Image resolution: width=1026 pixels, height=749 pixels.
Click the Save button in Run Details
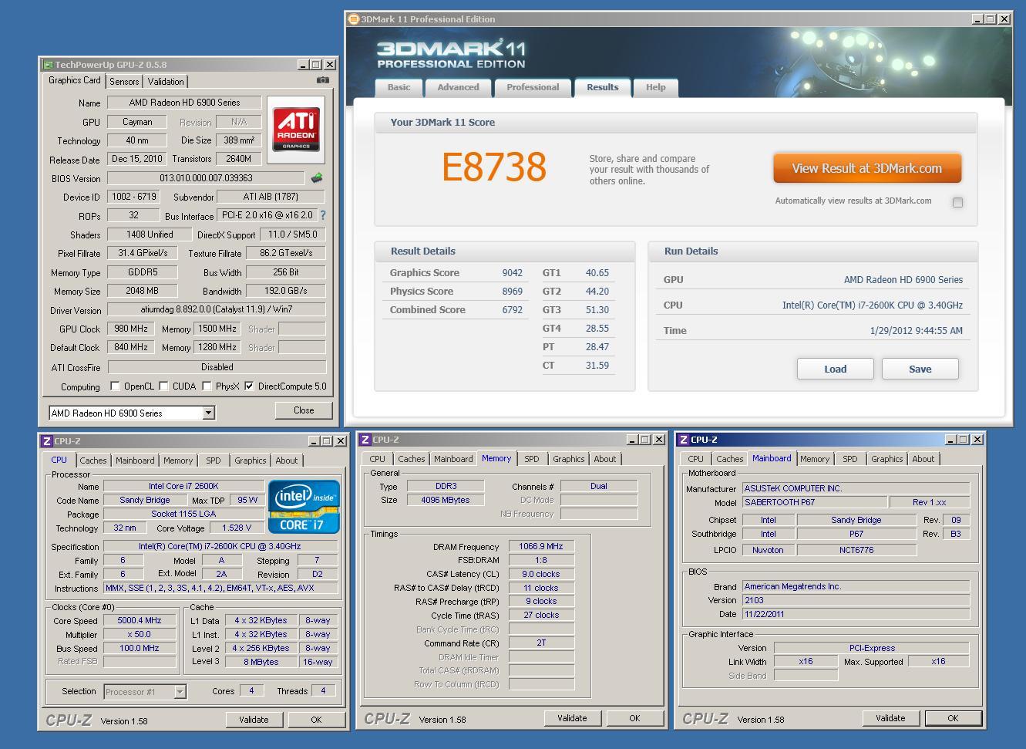(x=920, y=369)
